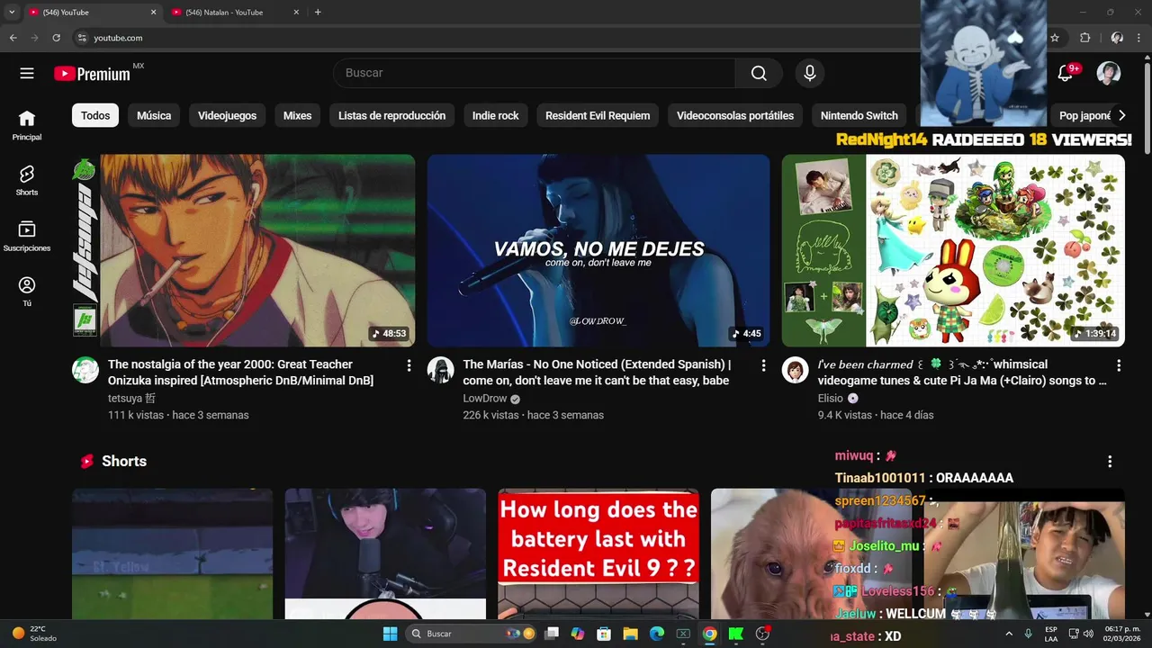Open the browser extensions puzzle icon

[1084, 38]
